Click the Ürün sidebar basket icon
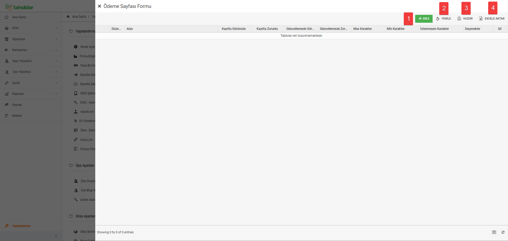 [7, 28]
